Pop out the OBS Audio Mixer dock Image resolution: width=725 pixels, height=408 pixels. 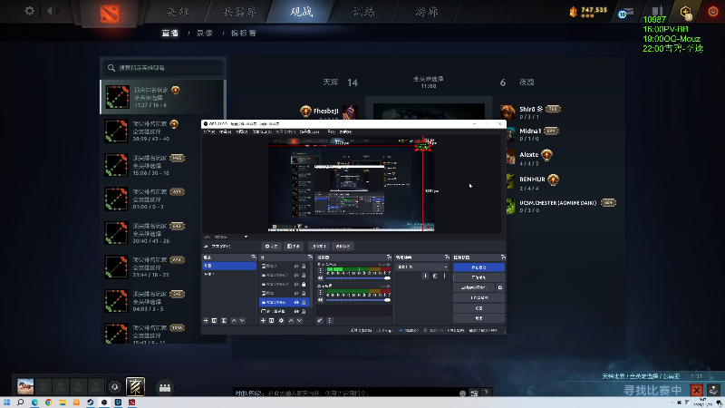389,257
